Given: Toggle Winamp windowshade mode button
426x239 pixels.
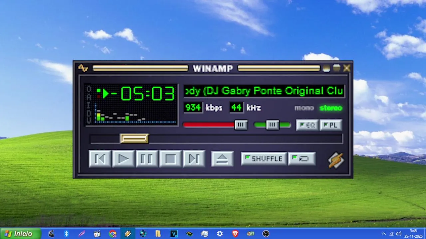Looking at the screenshot, I should pos(337,68).
